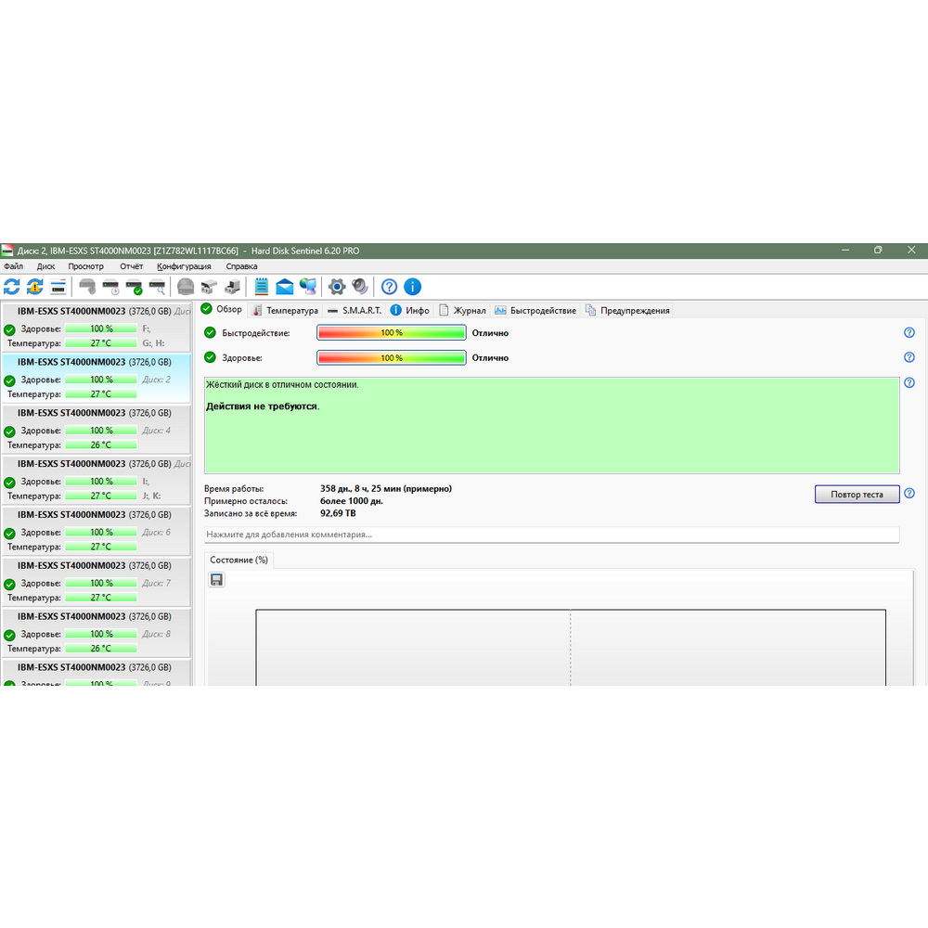Click the temperature bar of Диск: 6
The width and height of the screenshot is (928, 928).
pyautogui.click(x=101, y=547)
